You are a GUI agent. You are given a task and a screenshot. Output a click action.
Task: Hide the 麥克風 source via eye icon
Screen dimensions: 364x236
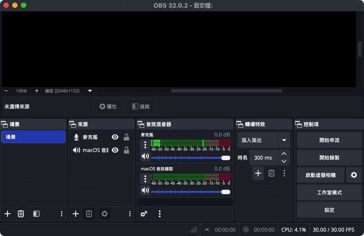[115, 137]
